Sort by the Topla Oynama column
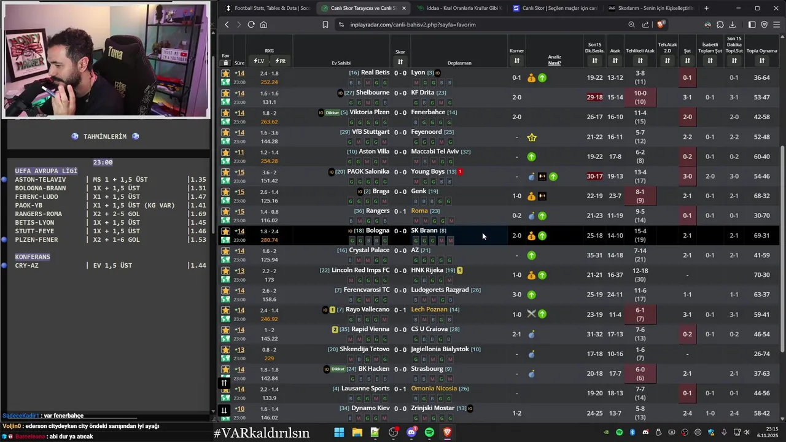The width and height of the screenshot is (786, 442). pyautogui.click(x=761, y=61)
